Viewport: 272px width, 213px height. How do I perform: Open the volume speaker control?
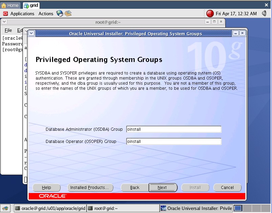(x=264, y=14)
